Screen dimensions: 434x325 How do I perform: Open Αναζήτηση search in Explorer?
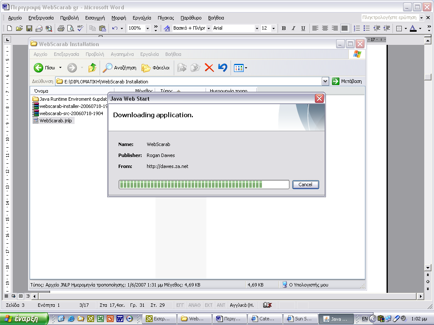click(x=119, y=68)
